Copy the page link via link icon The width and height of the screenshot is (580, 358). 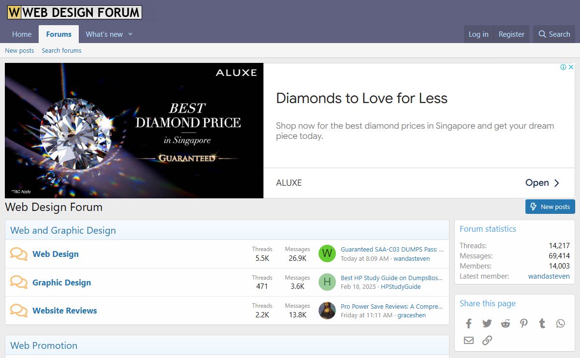click(x=487, y=340)
